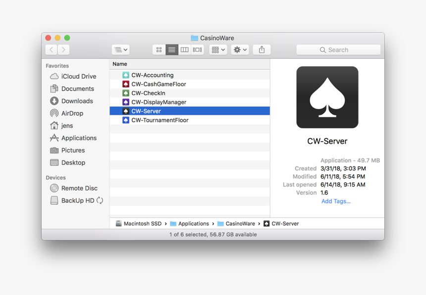The height and width of the screenshot is (295, 426).
Task: Click the Version value 1.6
Action: click(x=324, y=193)
